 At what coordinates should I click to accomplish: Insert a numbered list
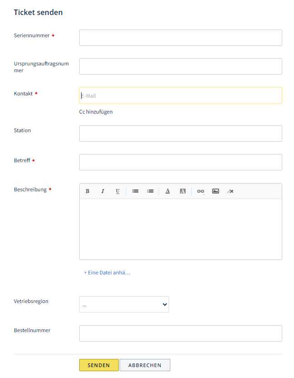pyautogui.click(x=150, y=191)
